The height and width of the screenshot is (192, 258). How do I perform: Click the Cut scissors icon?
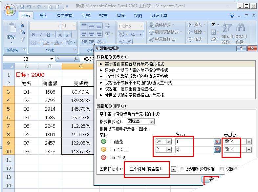point(22,25)
